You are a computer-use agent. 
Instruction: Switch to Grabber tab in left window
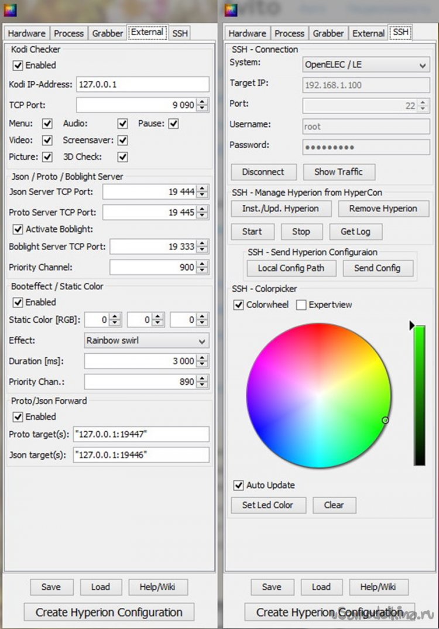point(108,33)
